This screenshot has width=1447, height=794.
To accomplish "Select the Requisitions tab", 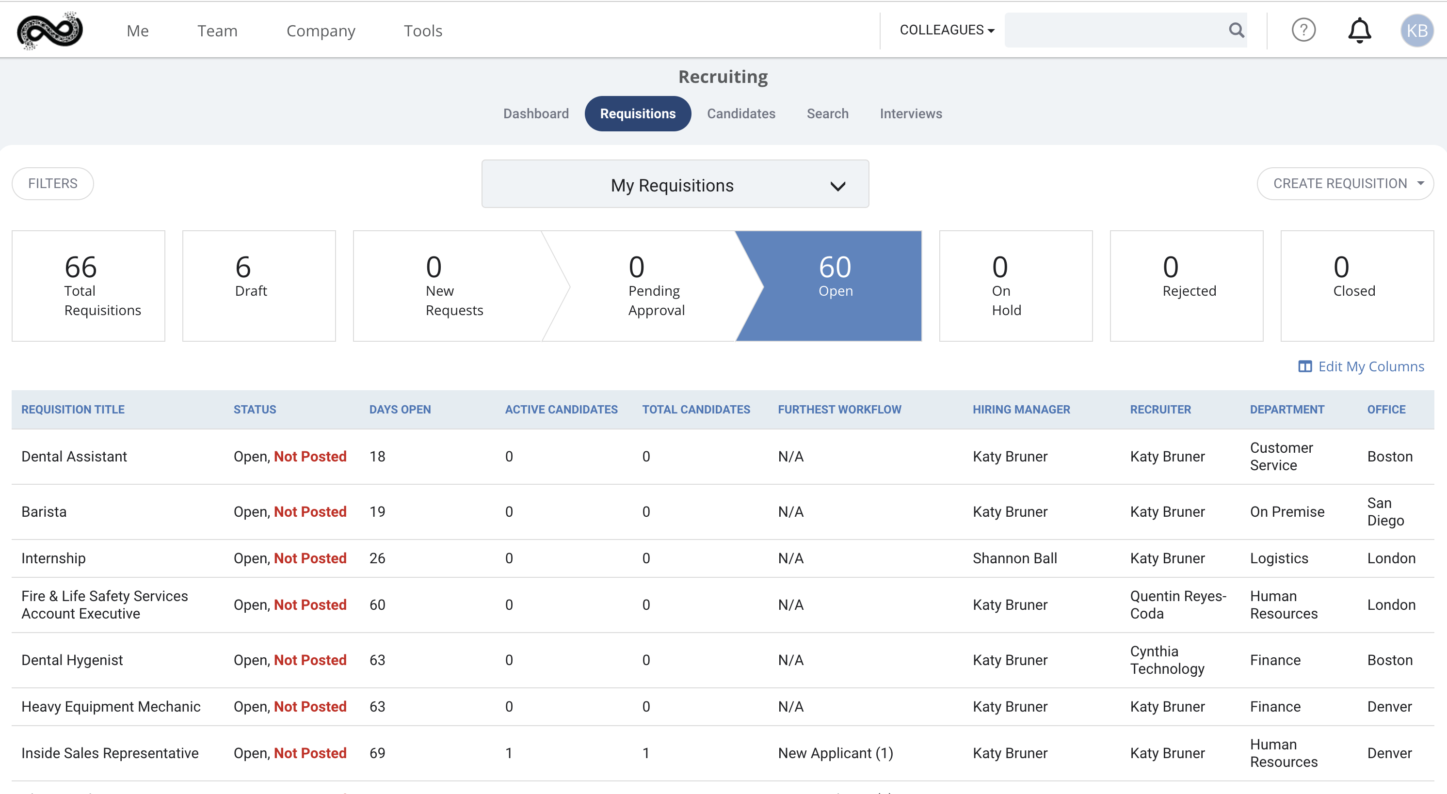I will point(638,113).
